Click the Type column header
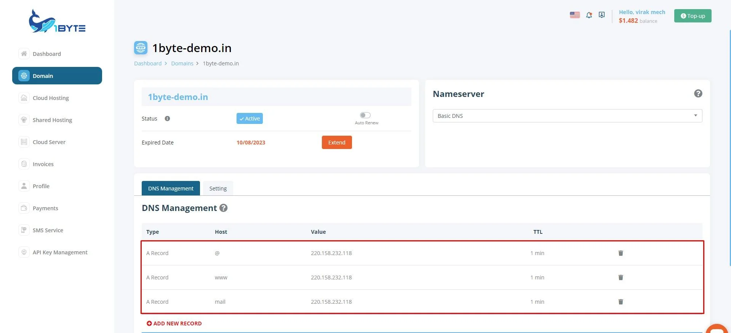Screen dimensions: 731x333 pos(152,232)
